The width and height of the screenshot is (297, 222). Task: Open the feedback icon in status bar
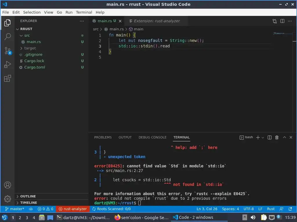click(x=281, y=209)
